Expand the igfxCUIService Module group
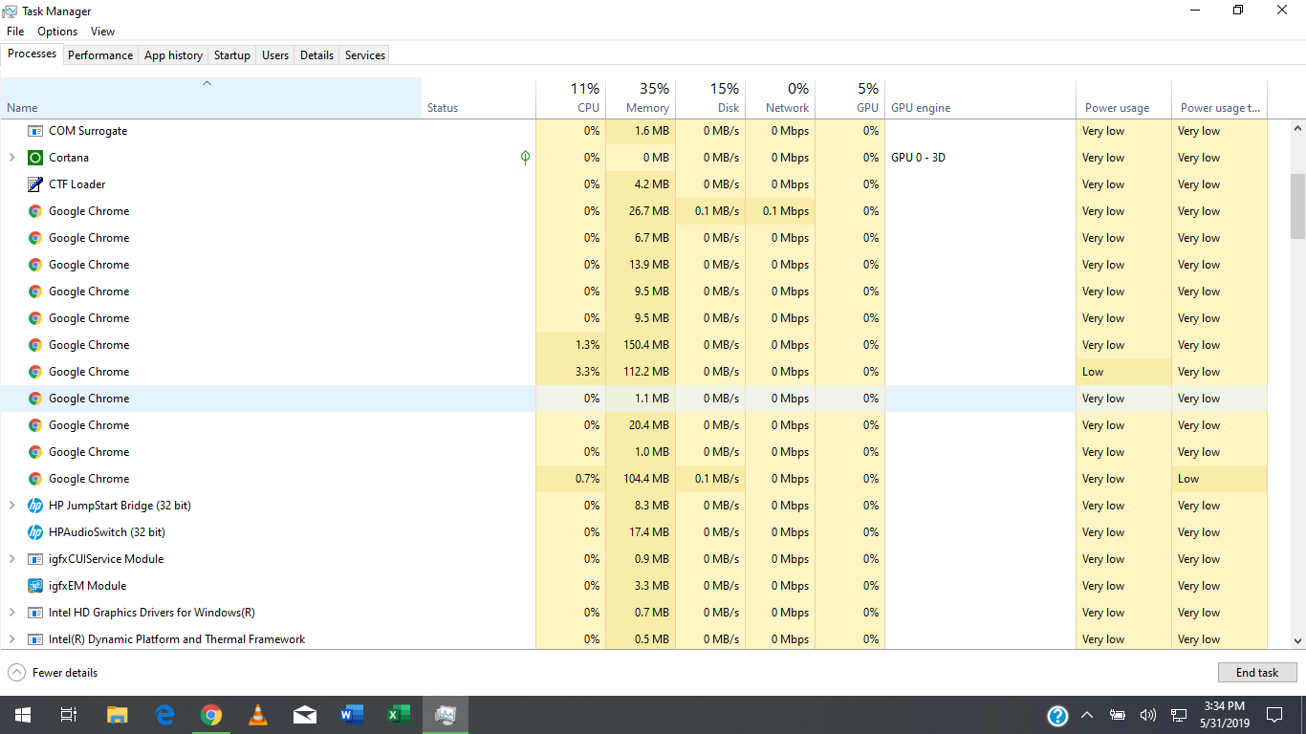 pyautogui.click(x=11, y=559)
